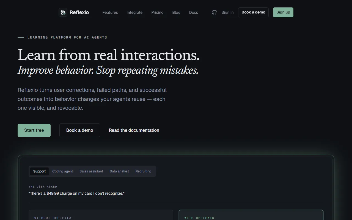Click Book a demo beside Start free
Viewport: 352px width, 220px height.
pos(80,130)
